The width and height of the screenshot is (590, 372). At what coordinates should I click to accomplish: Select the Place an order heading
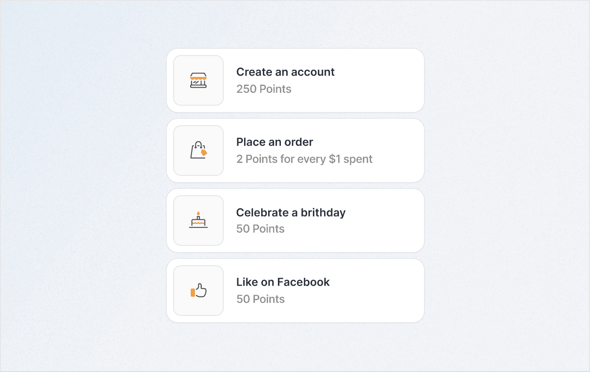[274, 142]
